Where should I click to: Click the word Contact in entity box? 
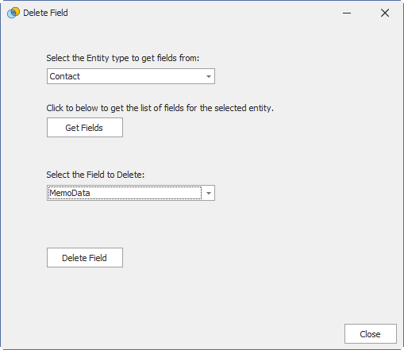pyautogui.click(x=64, y=76)
